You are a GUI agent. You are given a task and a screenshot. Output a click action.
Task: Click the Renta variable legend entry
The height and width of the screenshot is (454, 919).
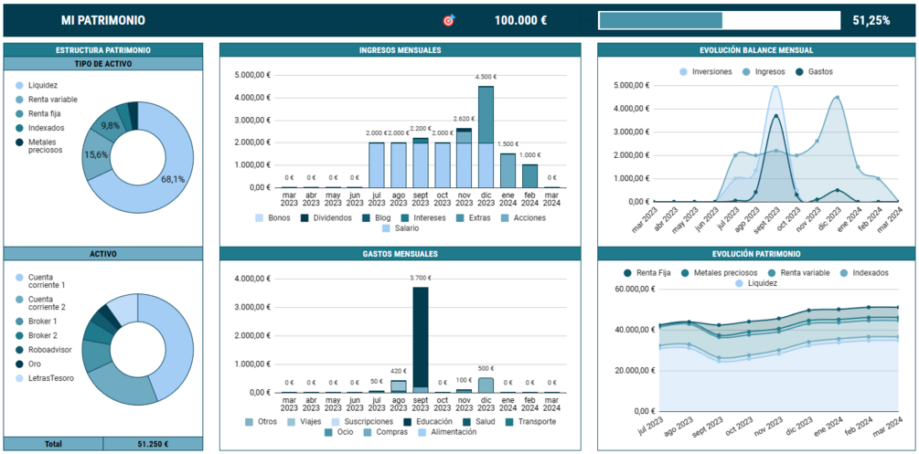(x=47, y=100)
